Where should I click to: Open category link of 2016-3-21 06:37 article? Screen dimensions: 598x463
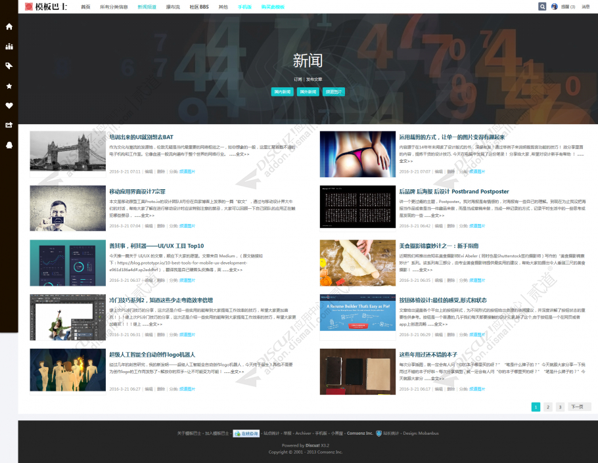coord(187,280)
